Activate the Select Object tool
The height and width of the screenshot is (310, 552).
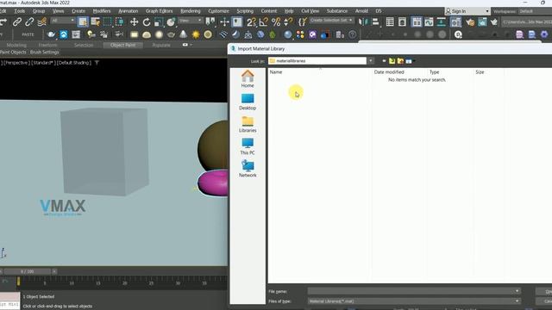pyautogui.click(x=83, y=22)
